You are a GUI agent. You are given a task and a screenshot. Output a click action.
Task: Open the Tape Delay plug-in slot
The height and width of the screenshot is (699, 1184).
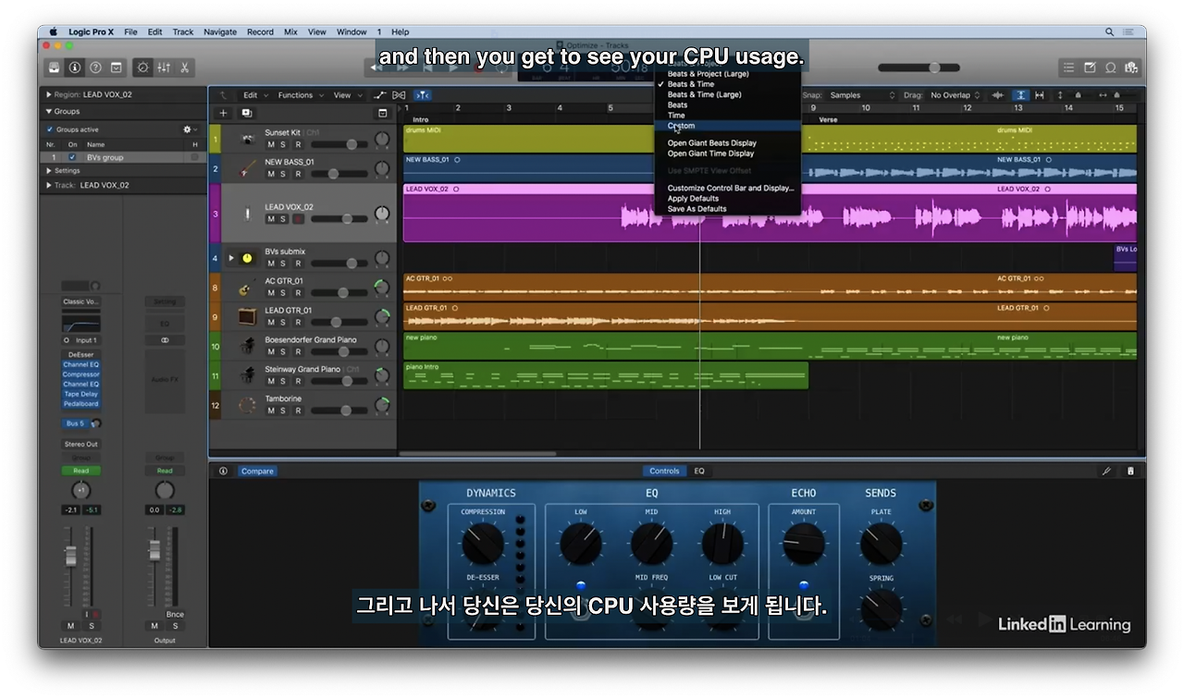point(81,394)
